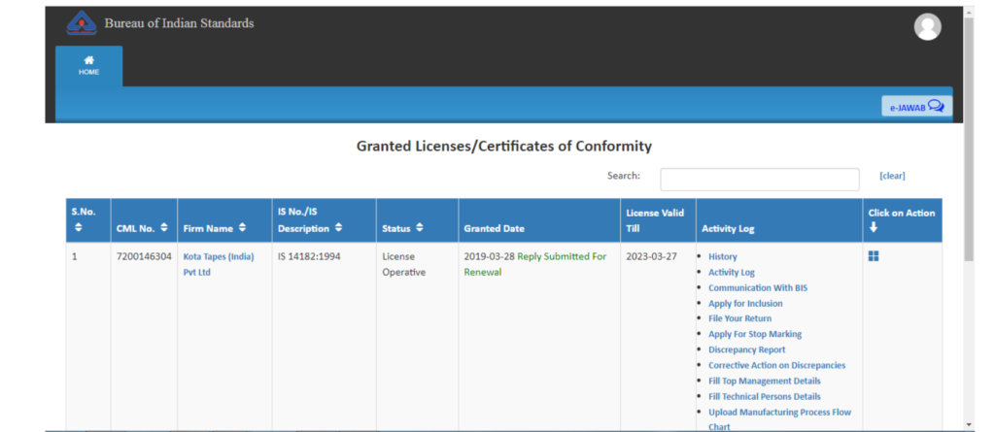
Task: Sort by the Status column arrows
Action: pyautogui.click(x=420, y=228)
